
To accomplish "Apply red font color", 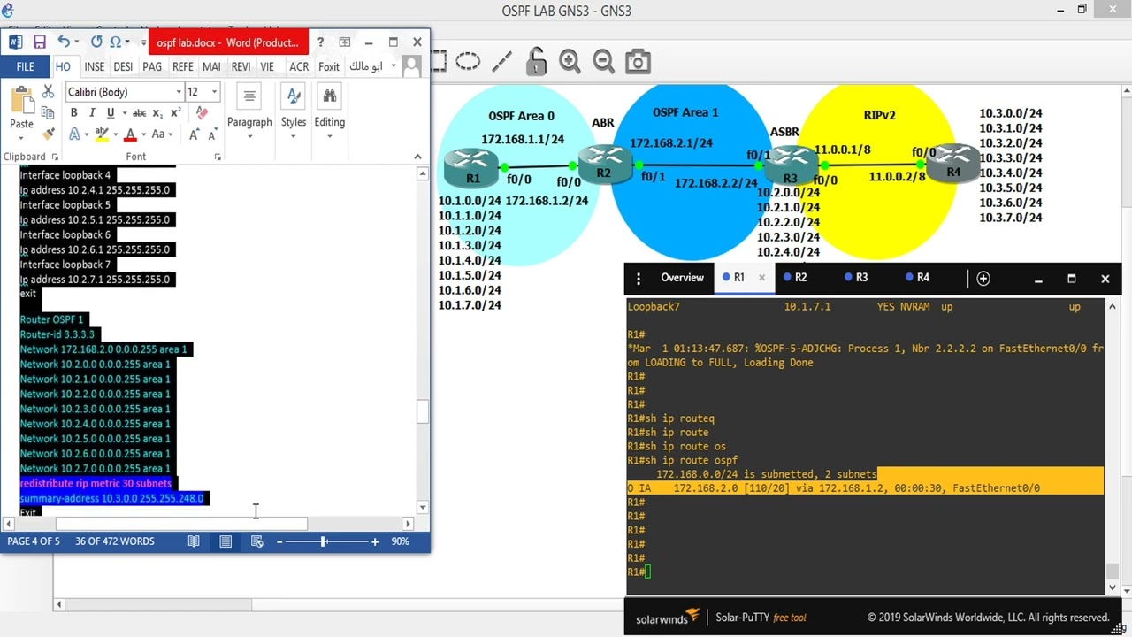I will pos(131,134).
